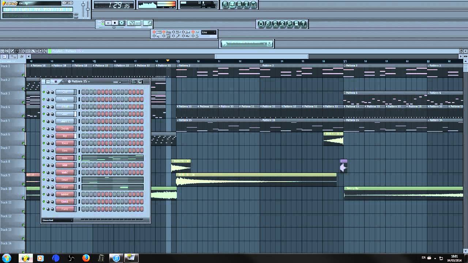The height and width of the screenshot is (263, 468).
Task: Open the Playlist window from the top toolbar
Action: click(225, 4)
